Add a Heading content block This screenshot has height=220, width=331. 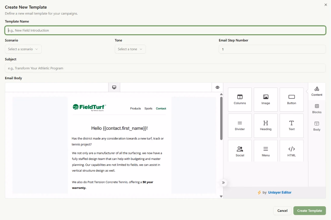point(266,126)
